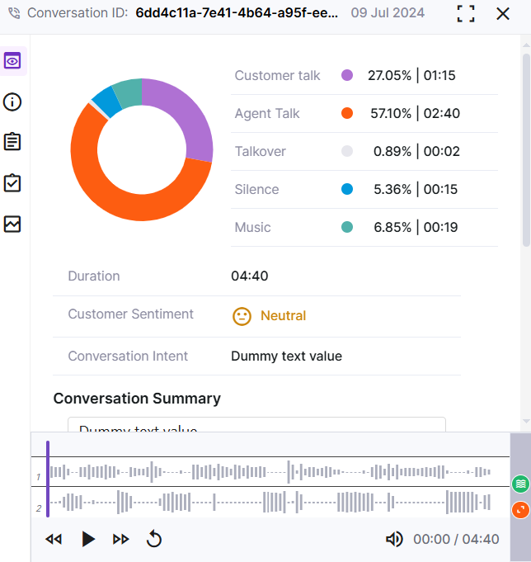Click the playback time 00:00 / 04:40
The width and height of the screenshot is (531, 562).
(x=456, y=539)
